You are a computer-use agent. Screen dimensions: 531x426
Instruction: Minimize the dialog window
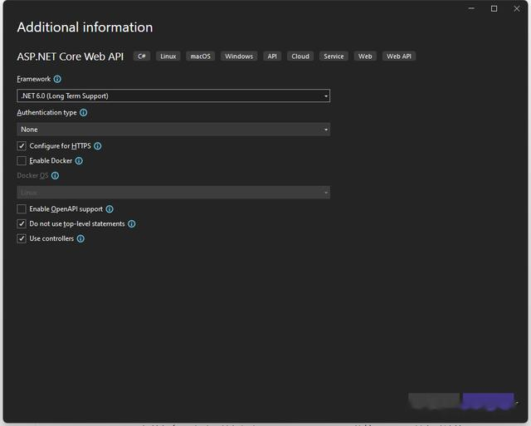(471, 9)
